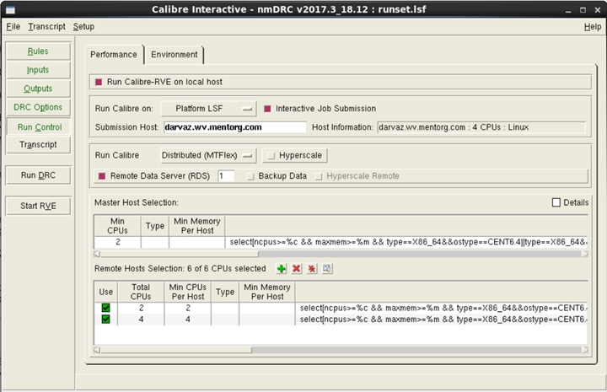
Task: Toggle Interactive Job Submission option
Action: [269, 109]
